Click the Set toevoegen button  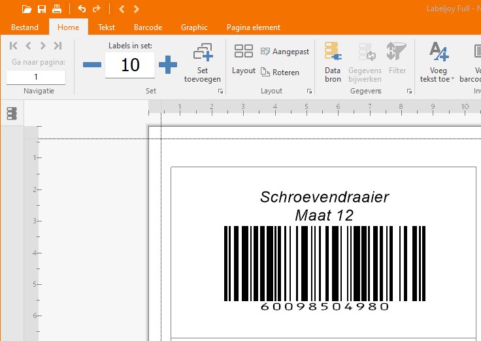coord(203,63)
